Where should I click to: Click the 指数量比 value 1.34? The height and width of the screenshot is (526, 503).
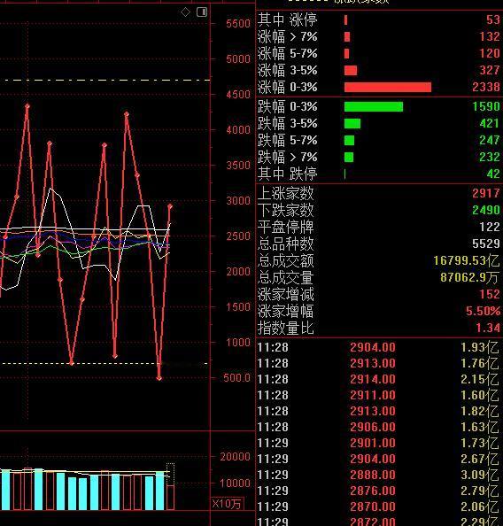pos(488,328)
